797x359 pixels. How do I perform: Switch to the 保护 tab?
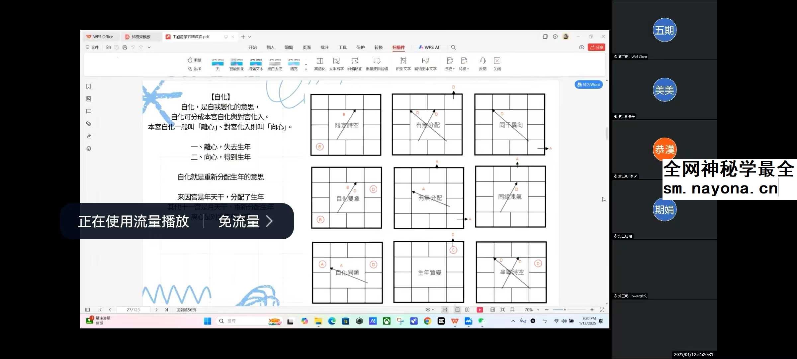coord(361,47)
